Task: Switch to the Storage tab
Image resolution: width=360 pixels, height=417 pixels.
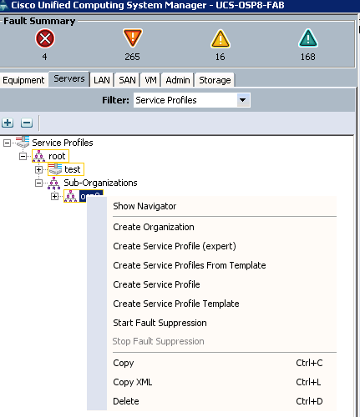Action: (215, 80)
